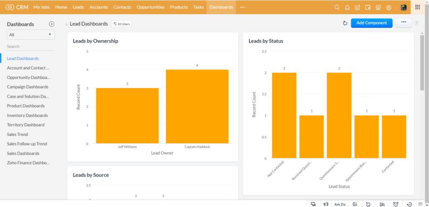Screen dimensions: 429x207
Task: Open Zoho Finance Dashboards in sidebar
Action: coord(28,163)
